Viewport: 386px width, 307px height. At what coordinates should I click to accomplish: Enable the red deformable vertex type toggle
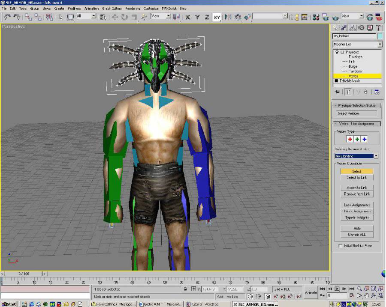point(350,139)
